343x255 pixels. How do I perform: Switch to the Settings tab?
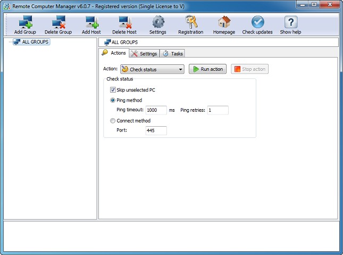144,53
